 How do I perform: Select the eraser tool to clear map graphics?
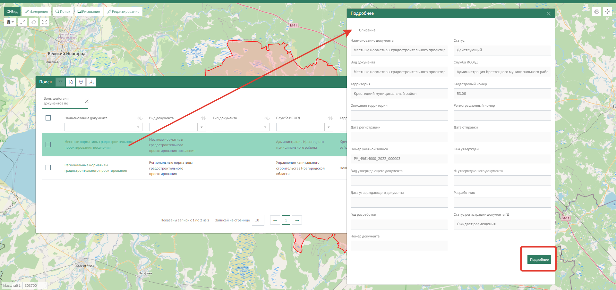(33, 22)
